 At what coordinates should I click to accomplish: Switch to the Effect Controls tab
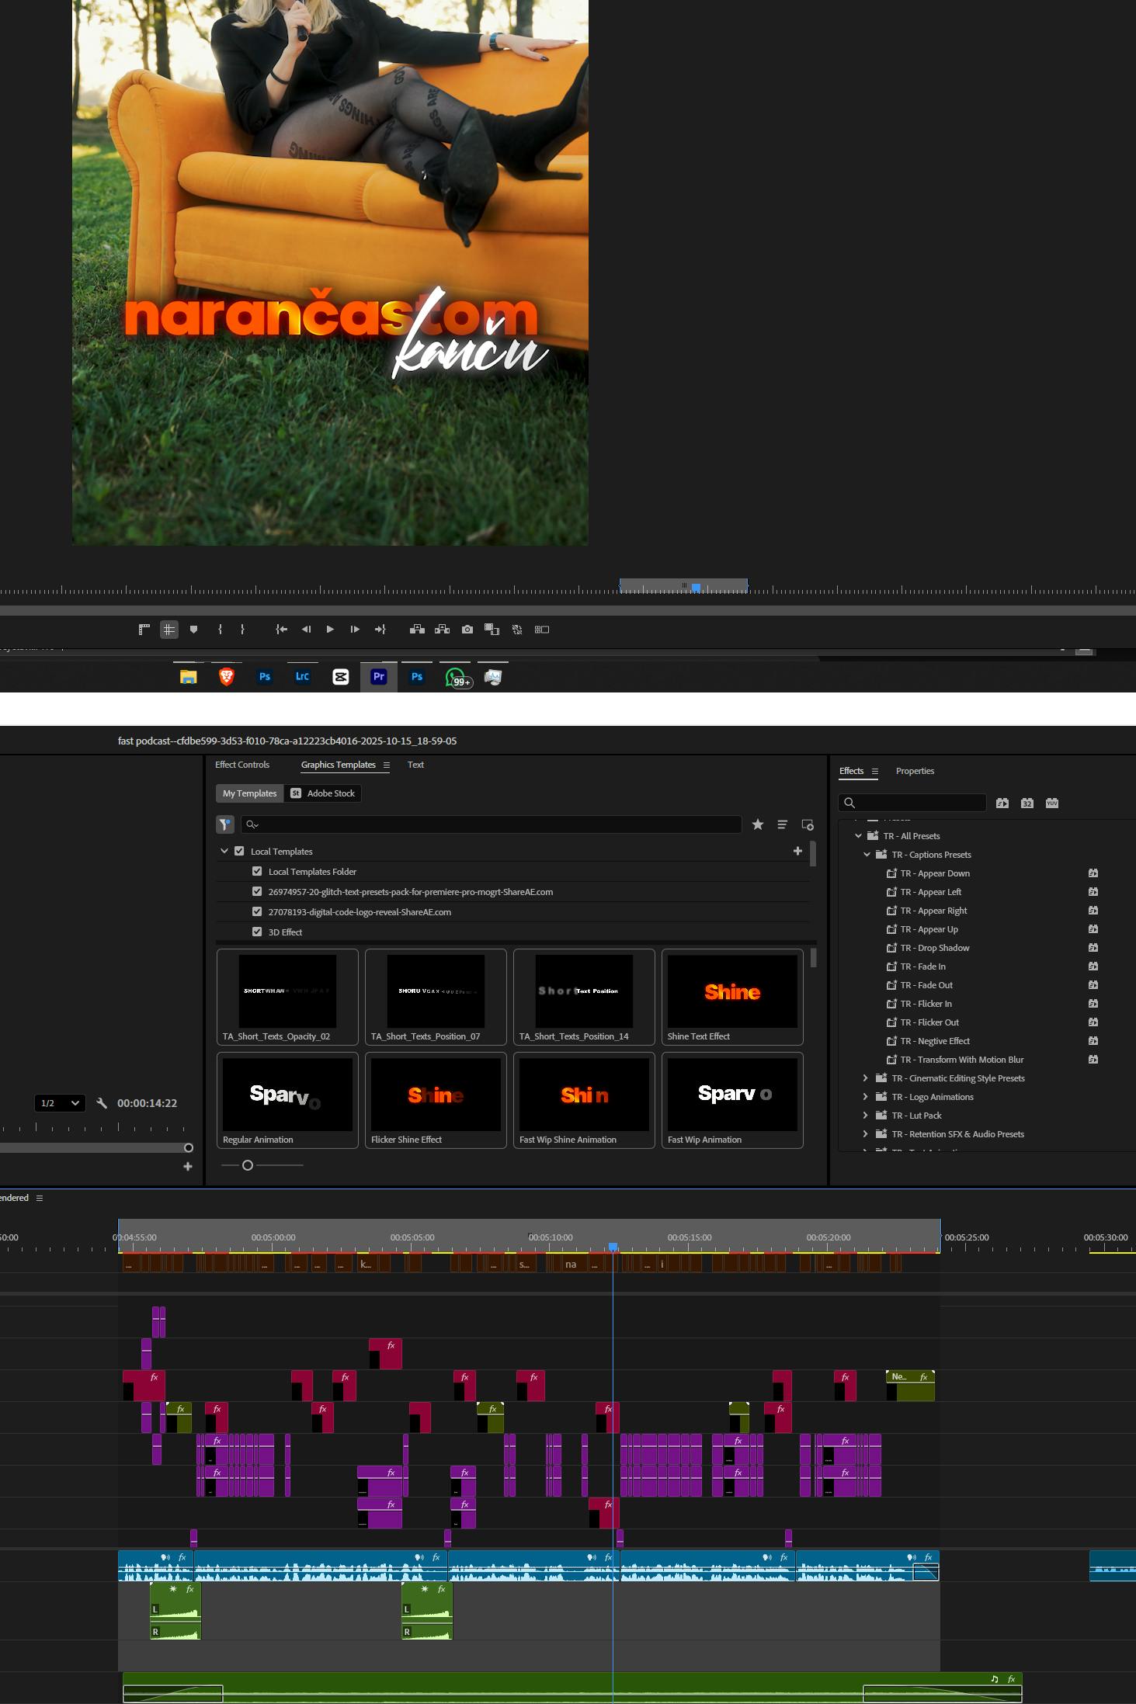point(242,765)
